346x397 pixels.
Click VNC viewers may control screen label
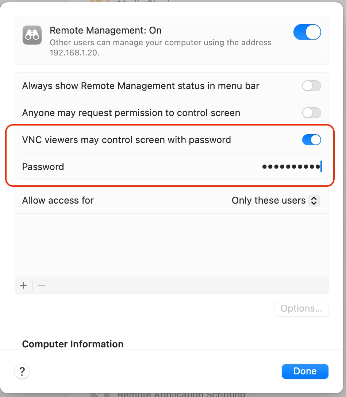point(126,140)
